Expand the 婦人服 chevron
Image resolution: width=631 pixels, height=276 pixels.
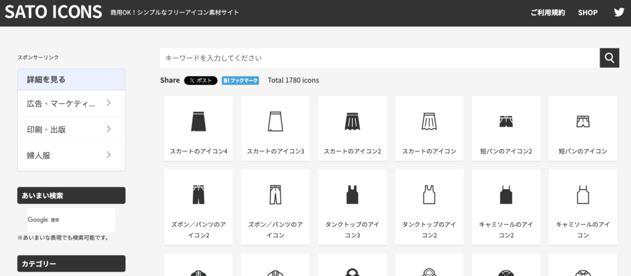click(108, 155)
